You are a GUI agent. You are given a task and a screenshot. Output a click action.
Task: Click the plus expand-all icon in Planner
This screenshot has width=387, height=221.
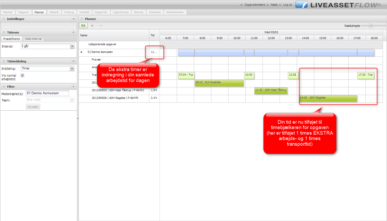point(92,26)
